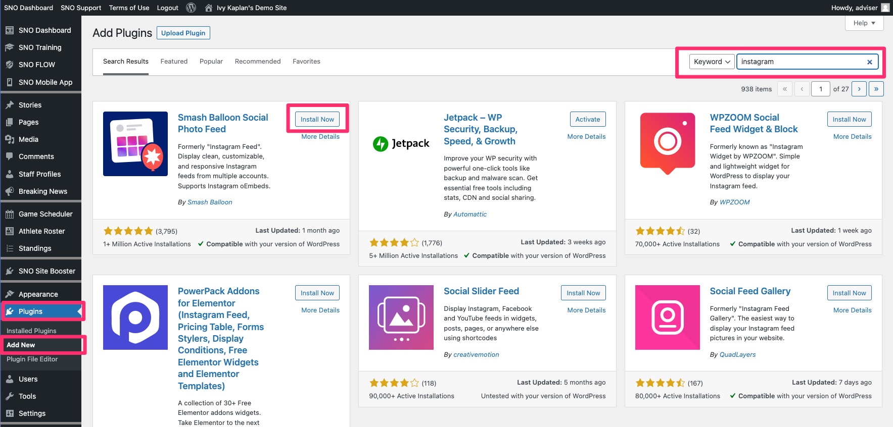Click the SNO Site Booster plug icon

point(10,271)
